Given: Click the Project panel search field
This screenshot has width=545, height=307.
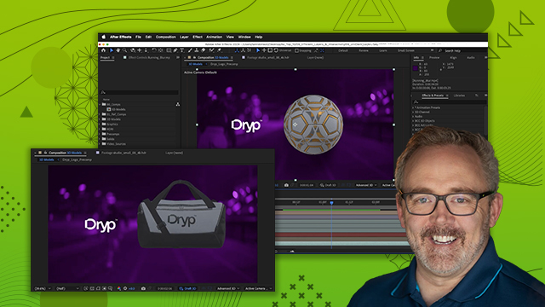Looking at the screenshot, I should click(x=140, y=92).
